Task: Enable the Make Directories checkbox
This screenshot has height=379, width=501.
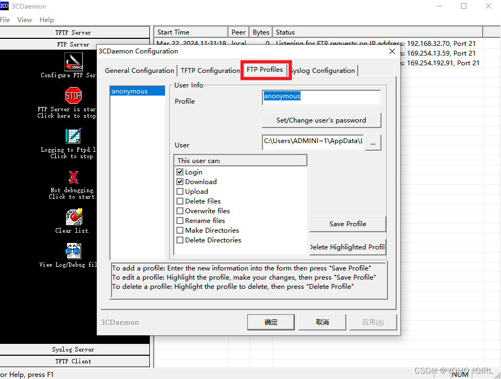Action: tap(180, 231)
